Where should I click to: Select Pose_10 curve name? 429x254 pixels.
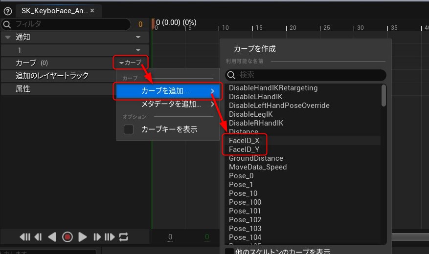click(x=243, y=193)
